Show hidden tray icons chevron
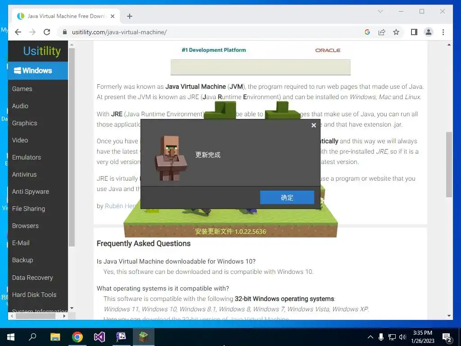Image resolution: width=461 pixels, height=346 pixels. coord(371,337)
